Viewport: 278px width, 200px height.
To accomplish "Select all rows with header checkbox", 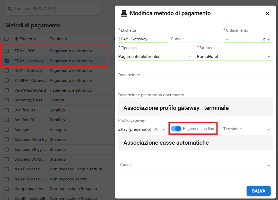I will coord(7,39).
